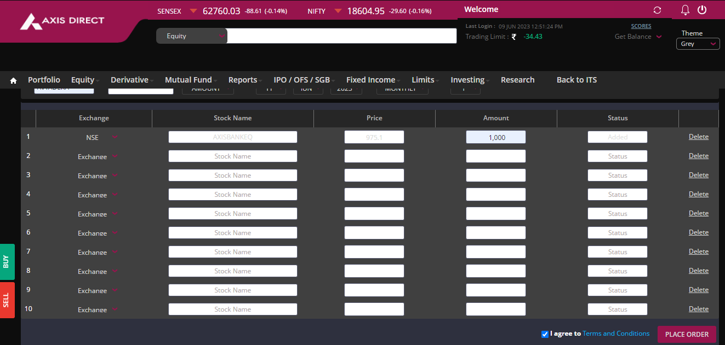The height and width of the screenshot is (345, 725).
Task: Click the Stock Name field in row 9
Action: click(233, 290)
